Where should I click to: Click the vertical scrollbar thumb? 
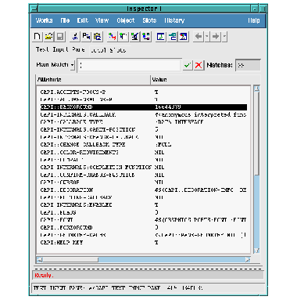tap(256, 134)
